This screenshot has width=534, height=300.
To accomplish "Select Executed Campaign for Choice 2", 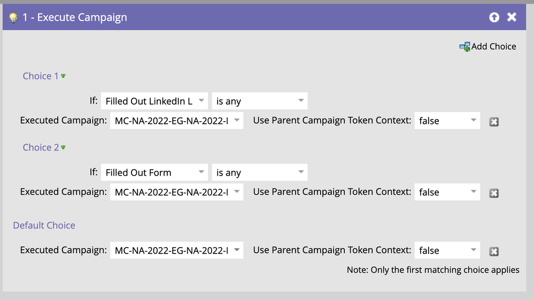I will tap(176, 192).
